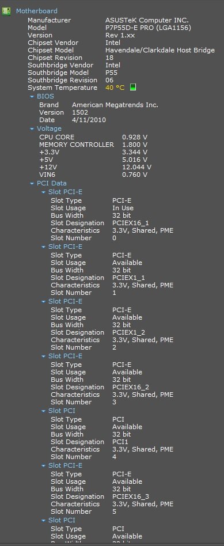Collapse the Voltage section arrow
This screenshot has width=224, height=546.
[x=32, y=129]
